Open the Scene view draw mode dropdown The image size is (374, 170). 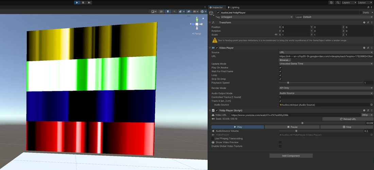pos(154,12)
